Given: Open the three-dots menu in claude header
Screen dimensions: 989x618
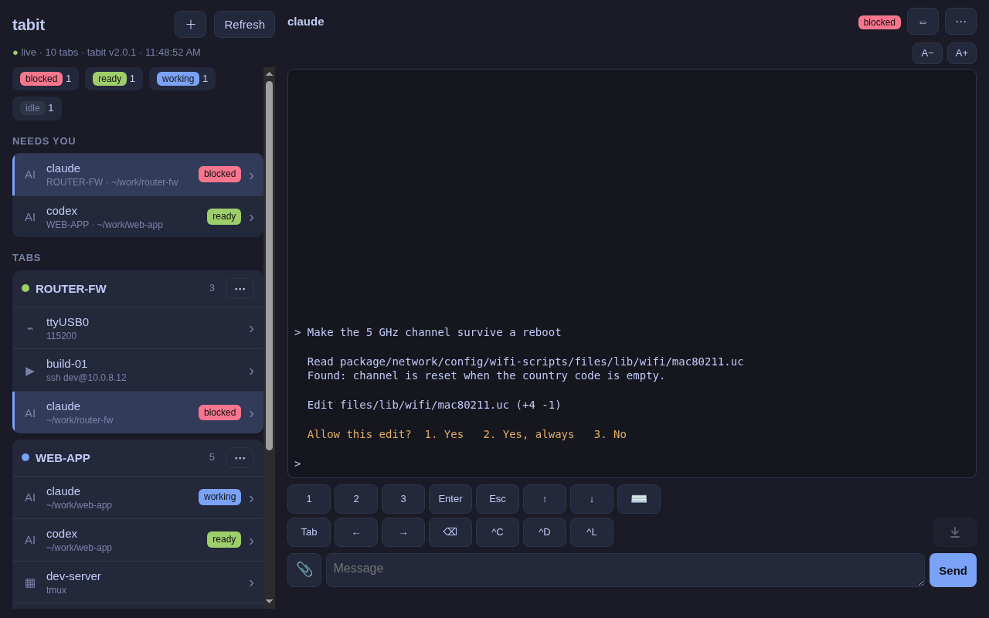Looking at the screenshot, I should point(960,22).
